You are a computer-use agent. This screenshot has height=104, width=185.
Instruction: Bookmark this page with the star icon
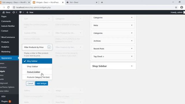(176, 7)
